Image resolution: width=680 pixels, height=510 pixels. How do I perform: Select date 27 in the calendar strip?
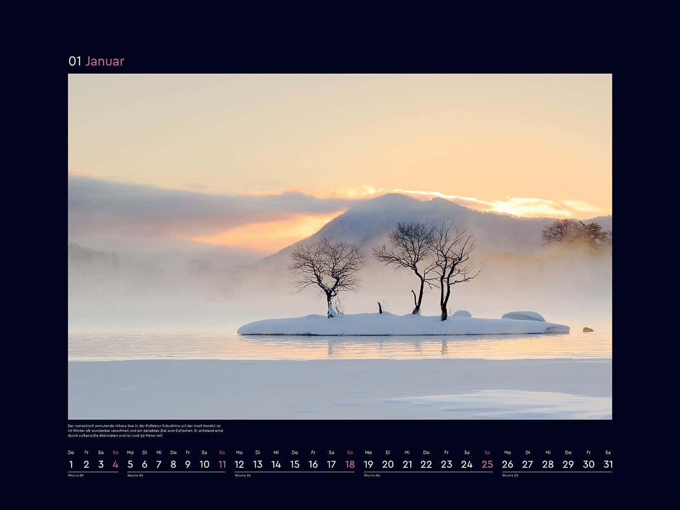point(528,464)
